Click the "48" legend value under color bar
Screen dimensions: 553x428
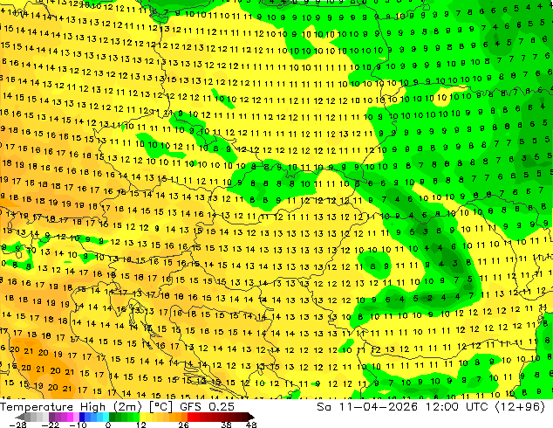pos(251,425)
